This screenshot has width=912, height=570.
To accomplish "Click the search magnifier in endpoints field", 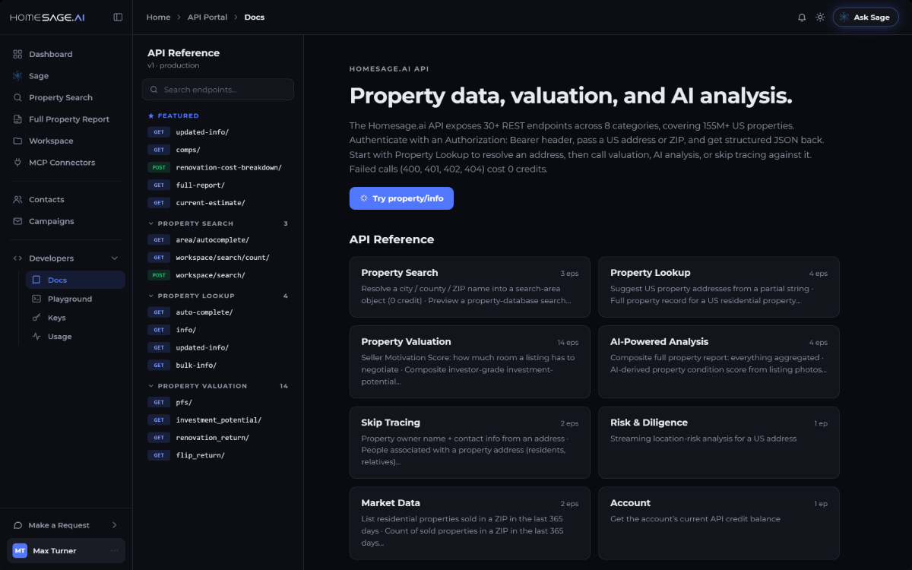I will (x=155, y=90).
